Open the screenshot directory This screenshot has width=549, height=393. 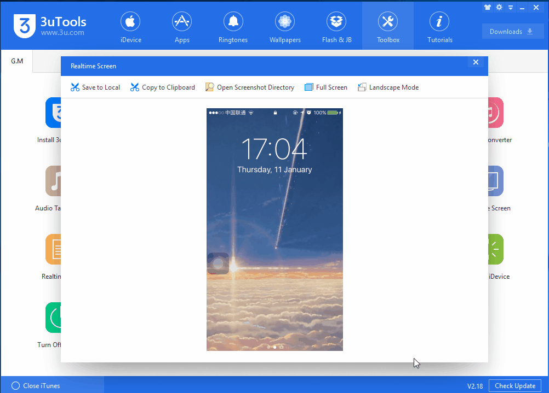pyautogui.click(x=250, y=87)
